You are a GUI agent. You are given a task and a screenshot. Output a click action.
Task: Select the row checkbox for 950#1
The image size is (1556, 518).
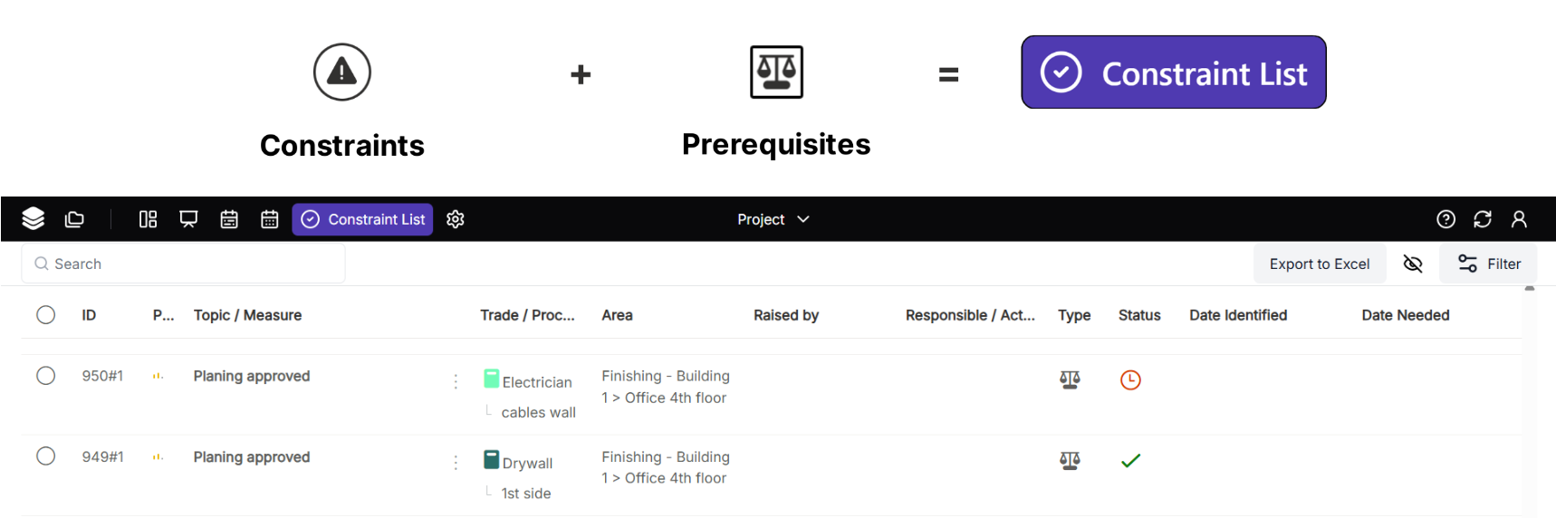46,376
